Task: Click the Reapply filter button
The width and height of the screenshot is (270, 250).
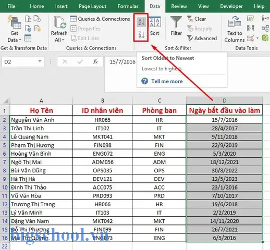Action: click(200, 29)
